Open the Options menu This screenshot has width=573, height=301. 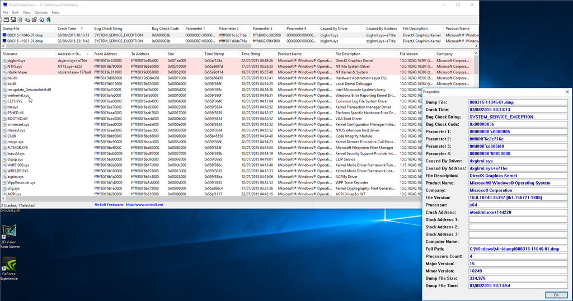coord(41,12)
